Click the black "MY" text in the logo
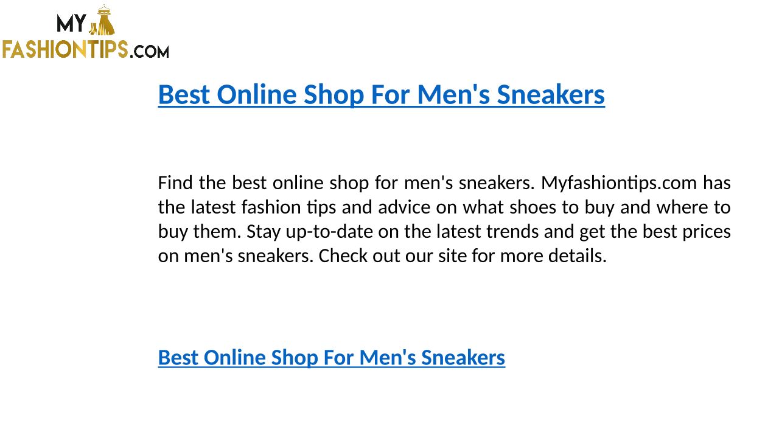779x438 pixels. pyautogui.click(x=71, y=23)
